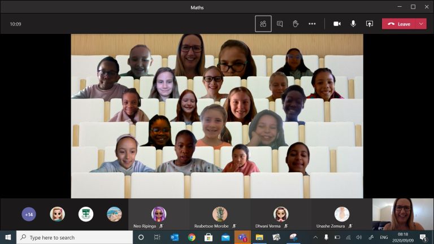Viewport: 434px width, 244px height.
Task: Click the name Unashe Zemura
Action: (x=331, y=226)
